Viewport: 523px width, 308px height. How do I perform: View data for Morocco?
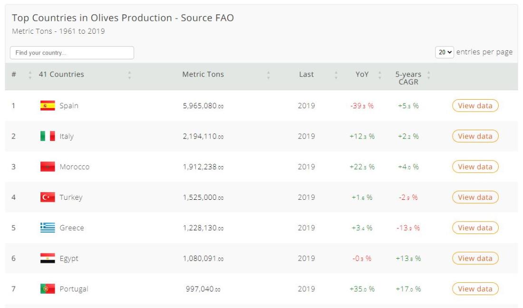(475, 167)
